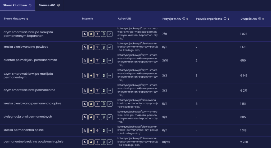
Task: Click phone intent icon in 'kreska cieniowana na powiece' row
Action: pos(103,47)
